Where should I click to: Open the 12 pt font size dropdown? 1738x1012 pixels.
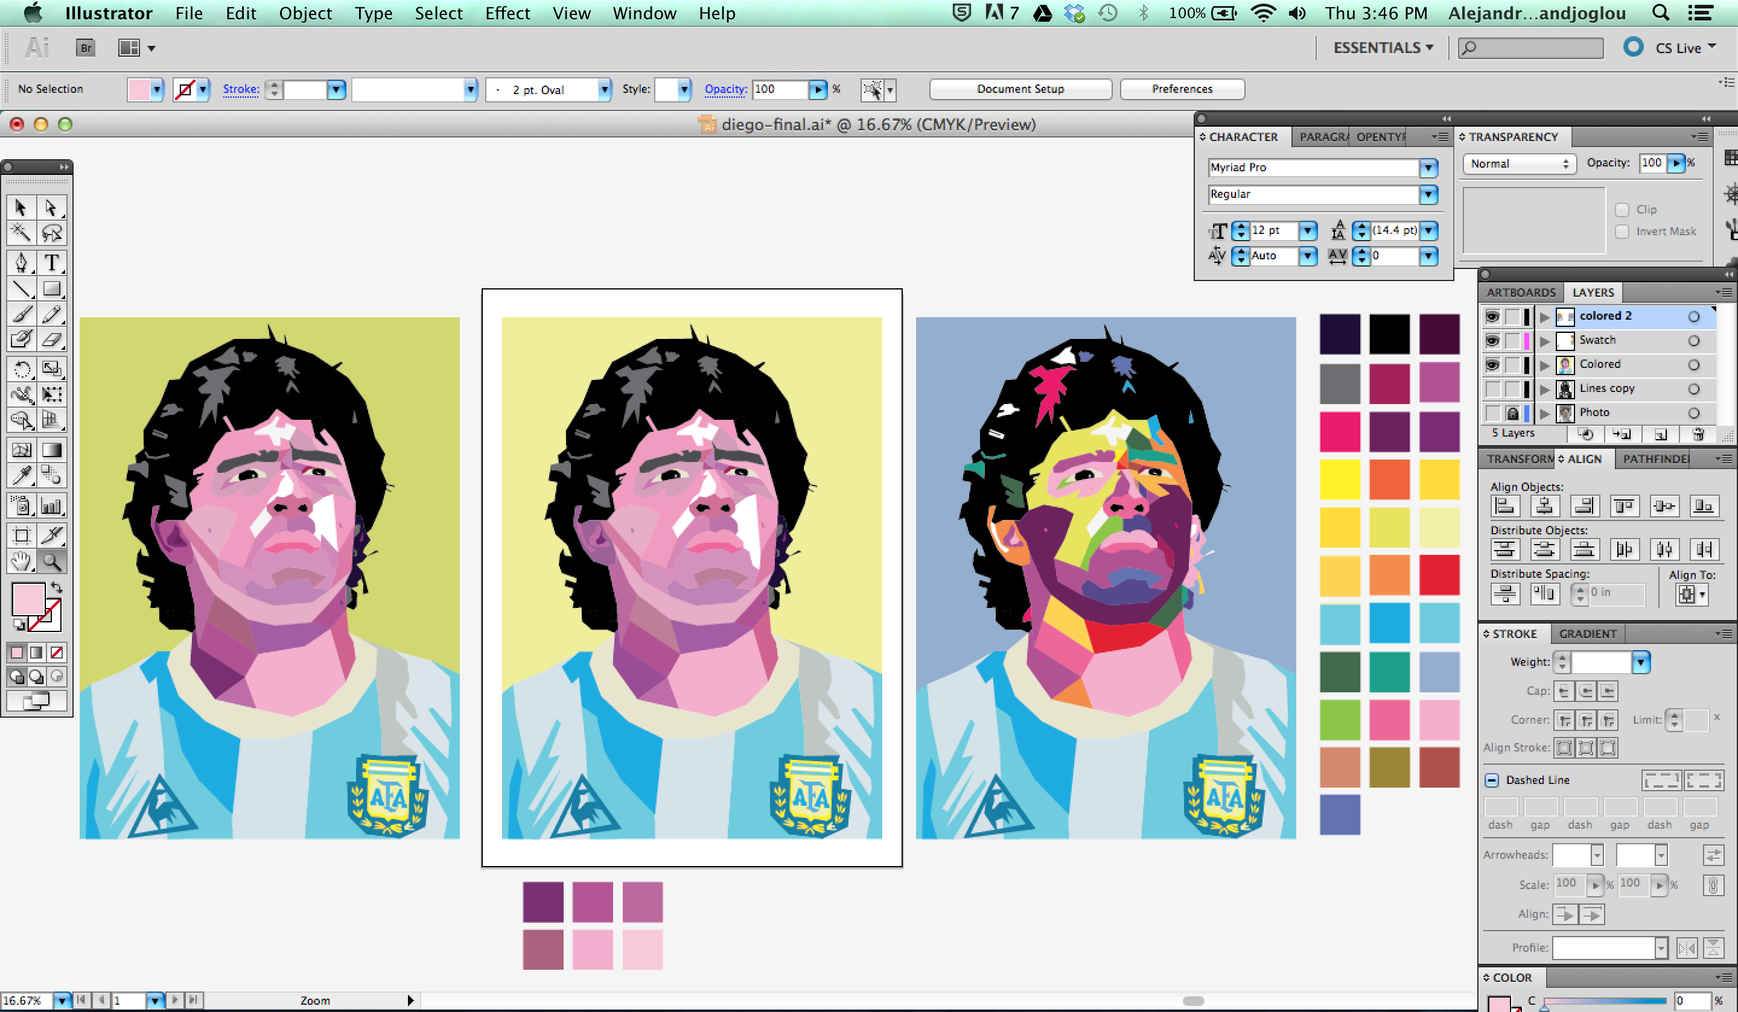1308,230
